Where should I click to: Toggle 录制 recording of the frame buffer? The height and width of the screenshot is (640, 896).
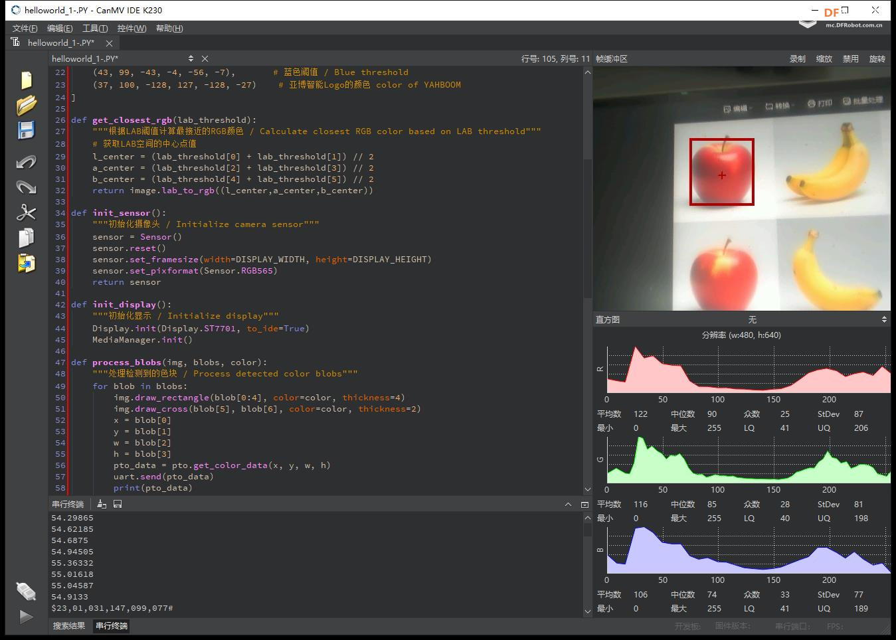coord(798,59)
